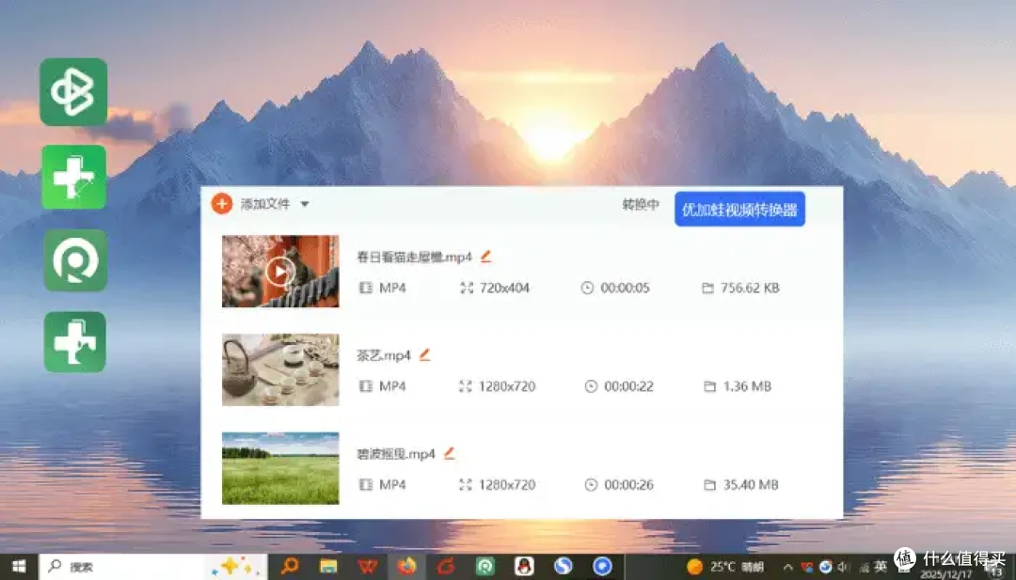Screen dimensions: 1016x580
Task: Rename 春日看猫走屋檐.mp4 using its pencil icon
Action: (x=486, y=257)
